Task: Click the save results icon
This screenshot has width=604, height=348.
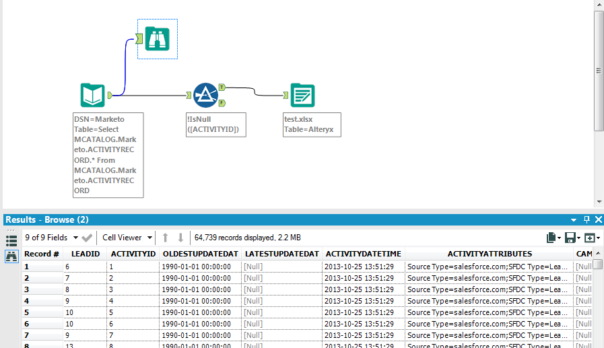Action: coord(570,238)
